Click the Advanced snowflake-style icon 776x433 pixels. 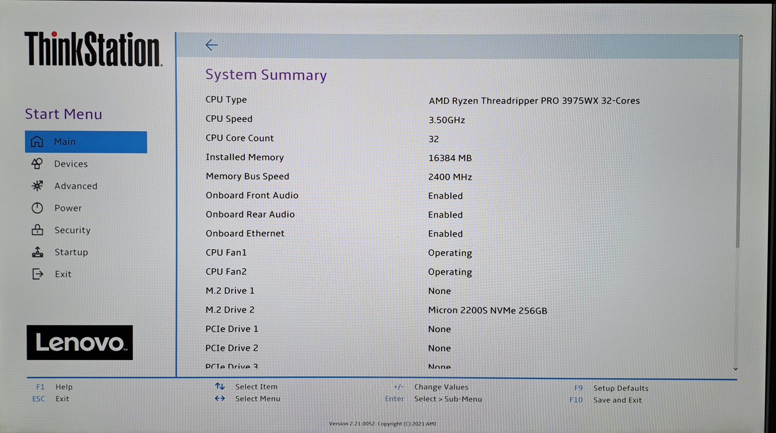37,186
